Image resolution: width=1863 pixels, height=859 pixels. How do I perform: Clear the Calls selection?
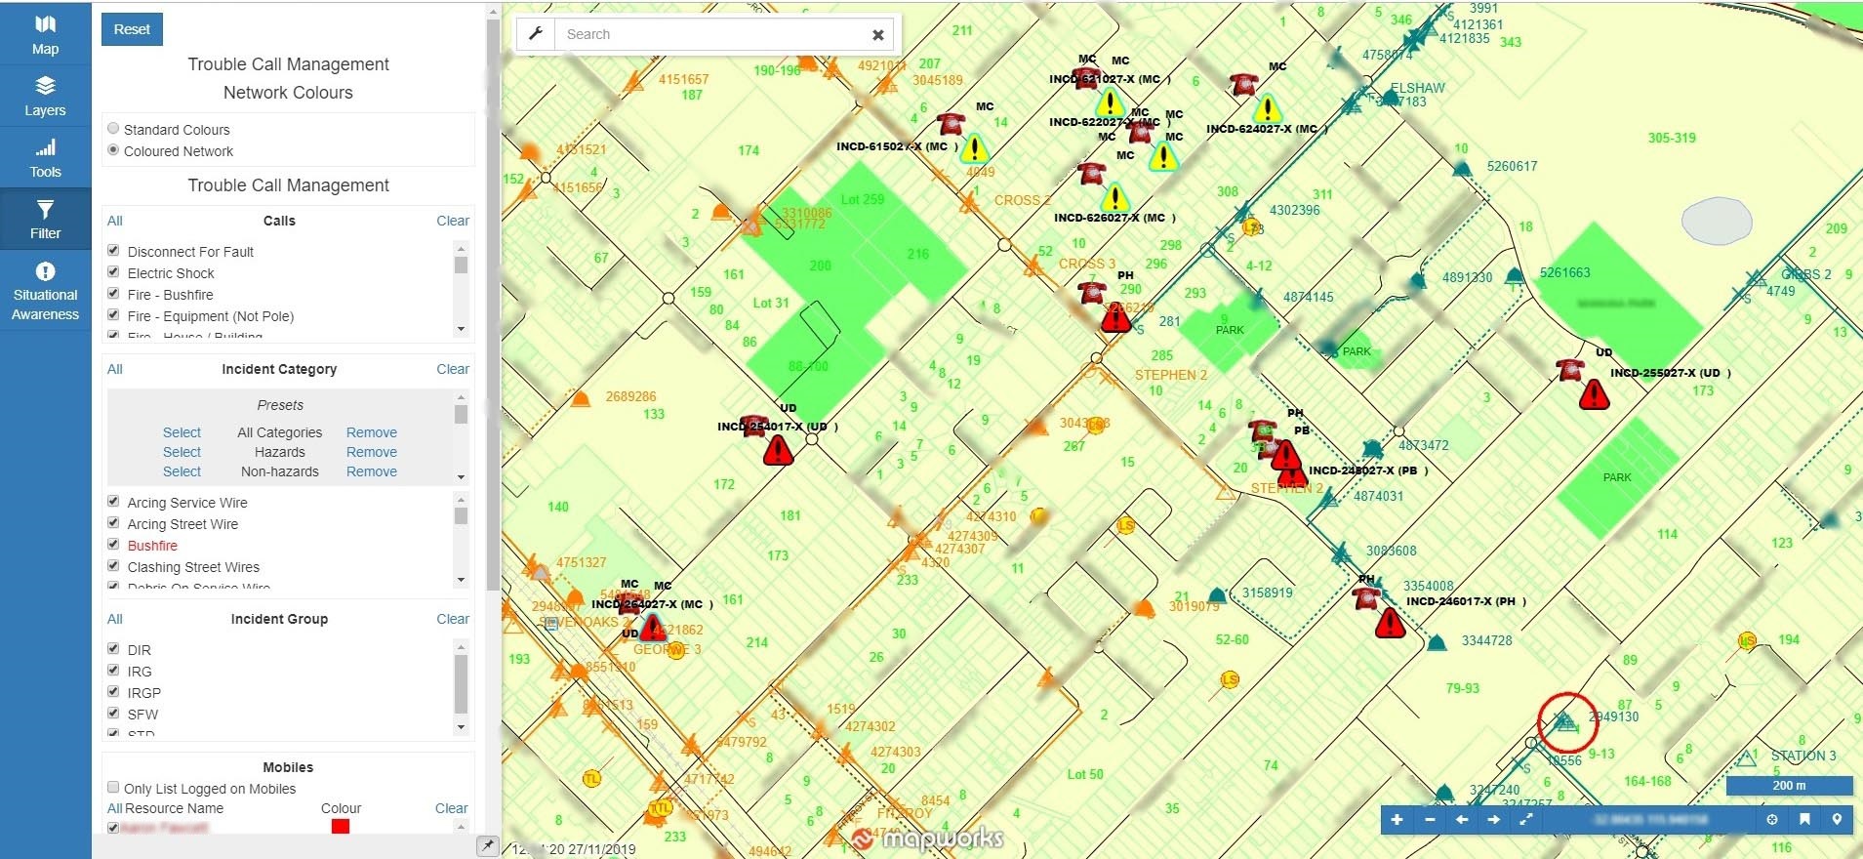point(453,221)
